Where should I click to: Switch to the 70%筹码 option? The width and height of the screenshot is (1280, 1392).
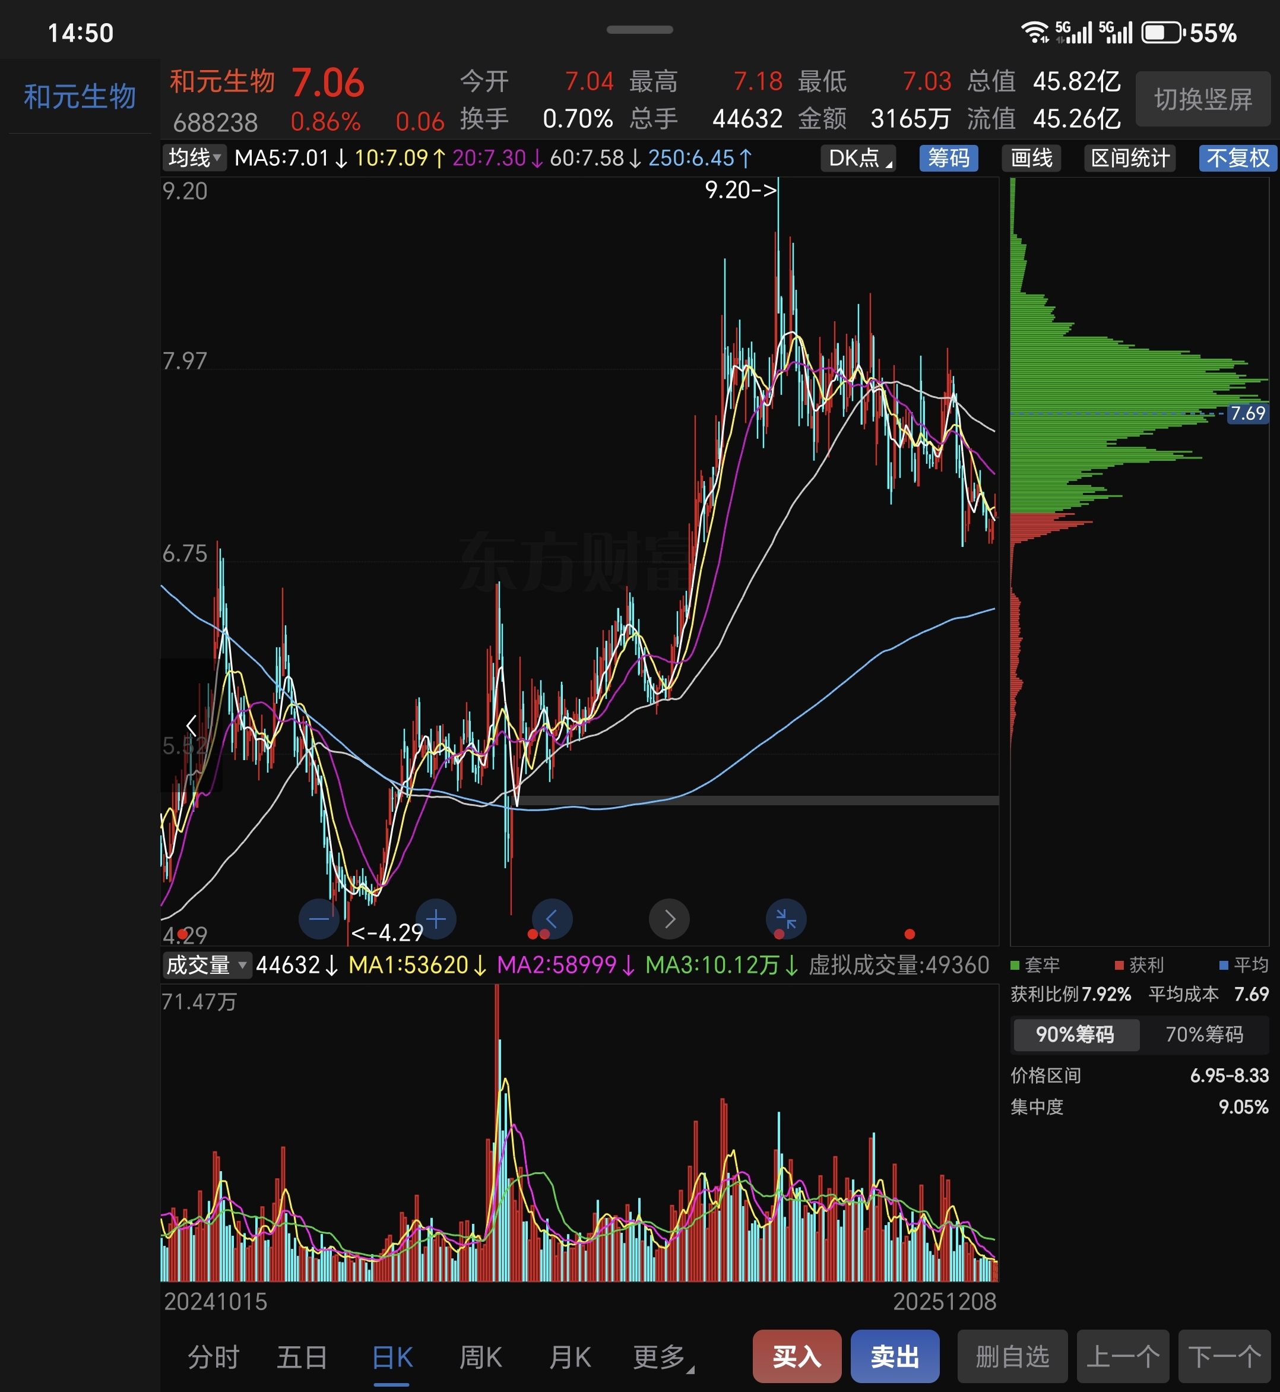pyautogui.click(x=1204, y=1034)
